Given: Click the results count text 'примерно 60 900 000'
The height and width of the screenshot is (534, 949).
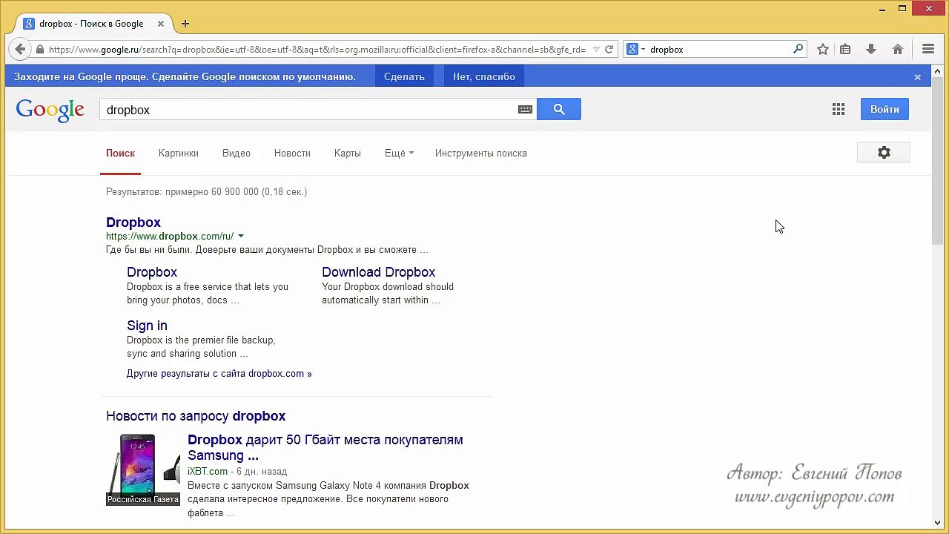Looking at the screenshot, I should click(x=212, y=192).
